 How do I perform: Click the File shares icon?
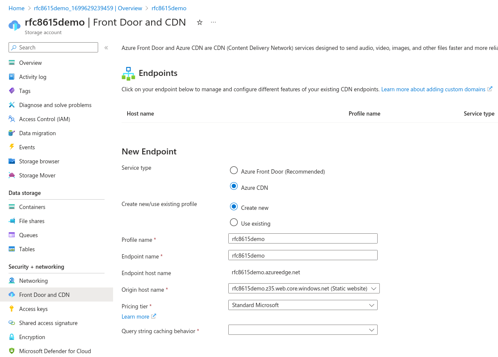pos(12,221)
